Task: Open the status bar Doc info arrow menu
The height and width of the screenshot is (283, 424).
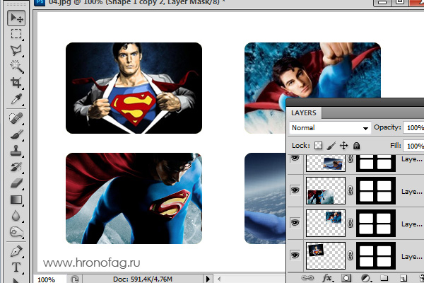Action: tap(208, 279)
